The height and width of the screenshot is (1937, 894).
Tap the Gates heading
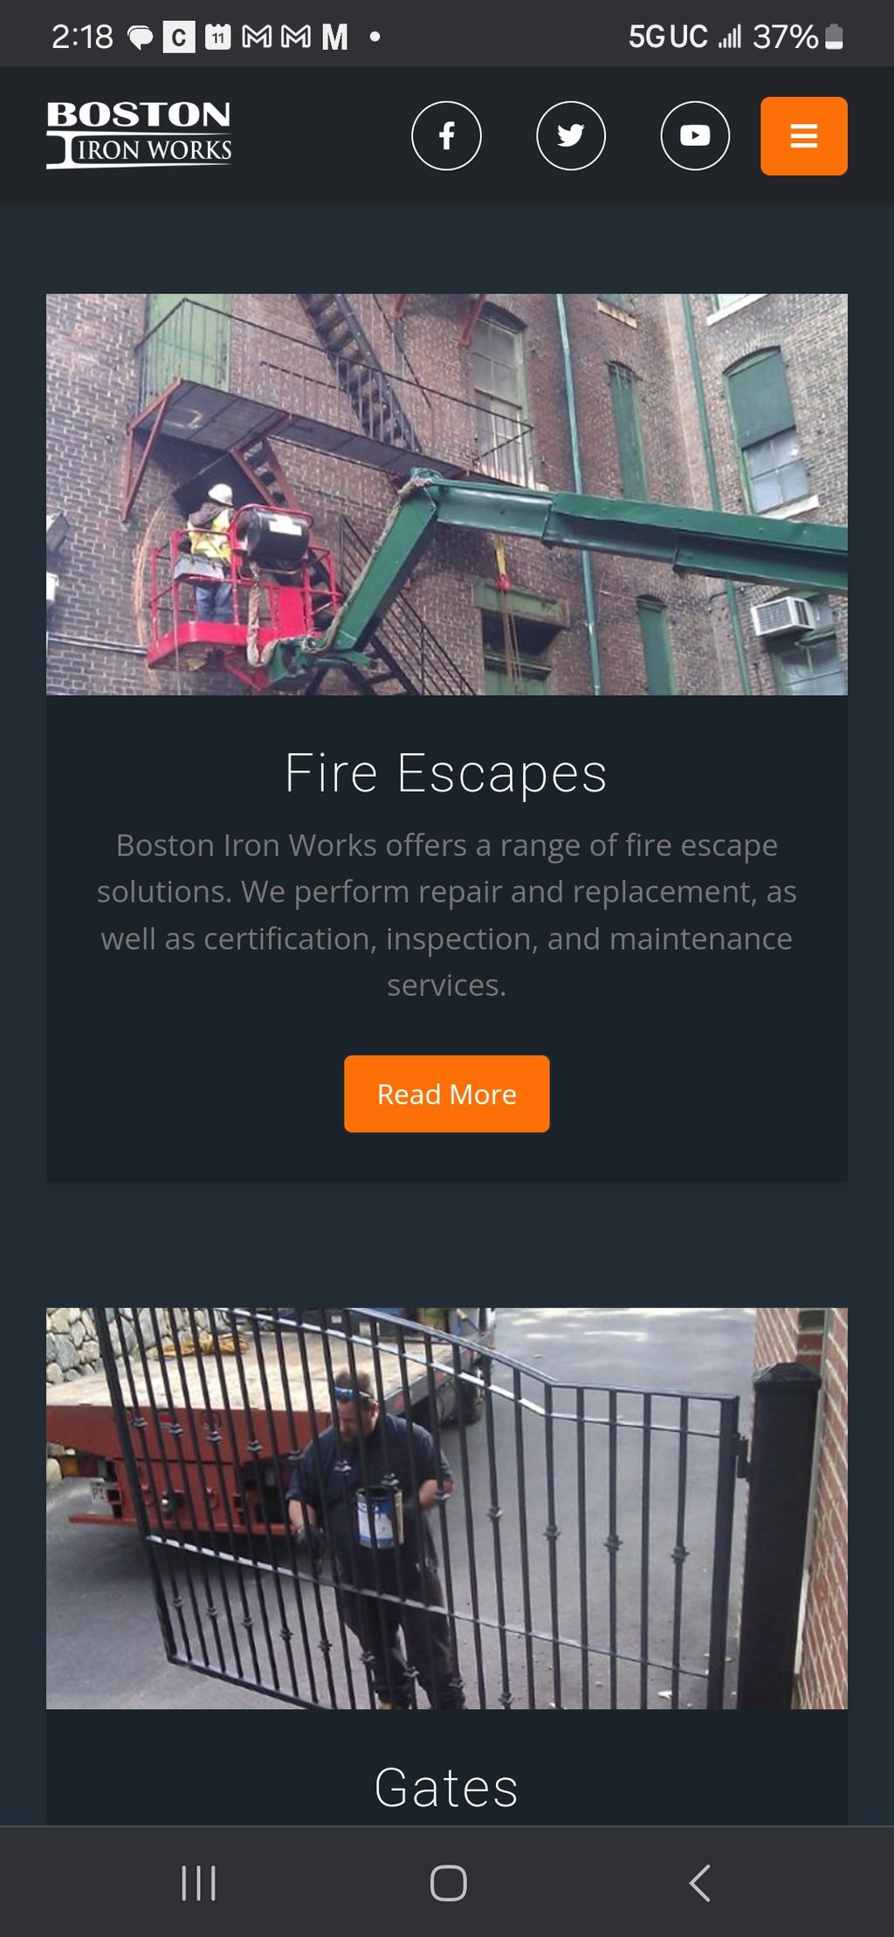(446, 1787)
